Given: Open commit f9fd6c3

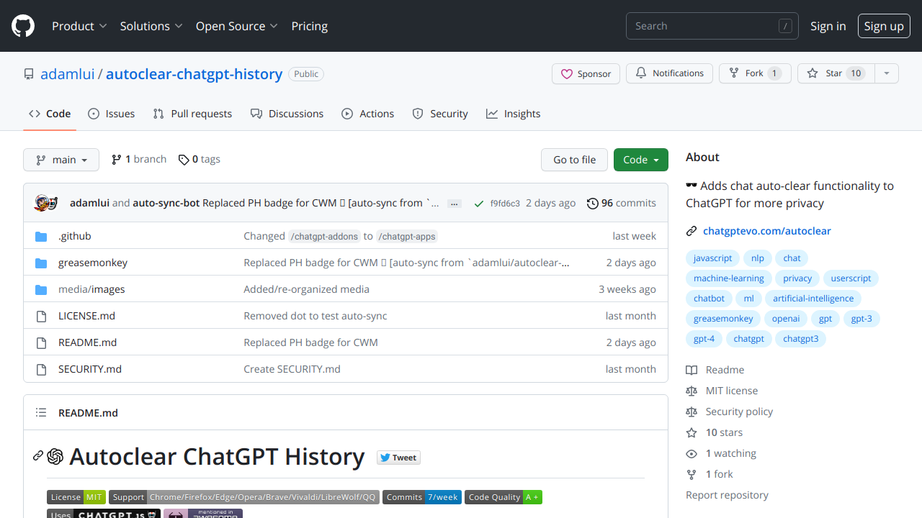Looking at the screenshot, I should pyautogui.click(x=505, y=204).
